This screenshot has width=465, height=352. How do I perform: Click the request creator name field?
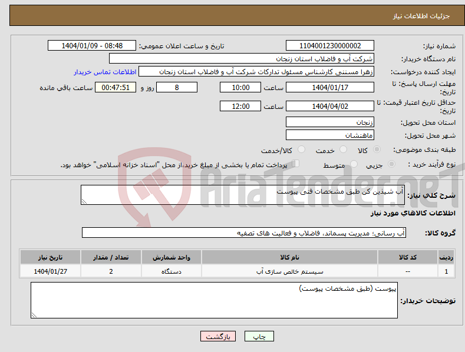pos(256,72)
